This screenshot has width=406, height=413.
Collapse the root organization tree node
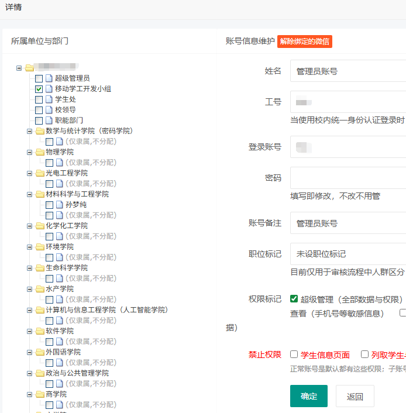click(19, 68)
